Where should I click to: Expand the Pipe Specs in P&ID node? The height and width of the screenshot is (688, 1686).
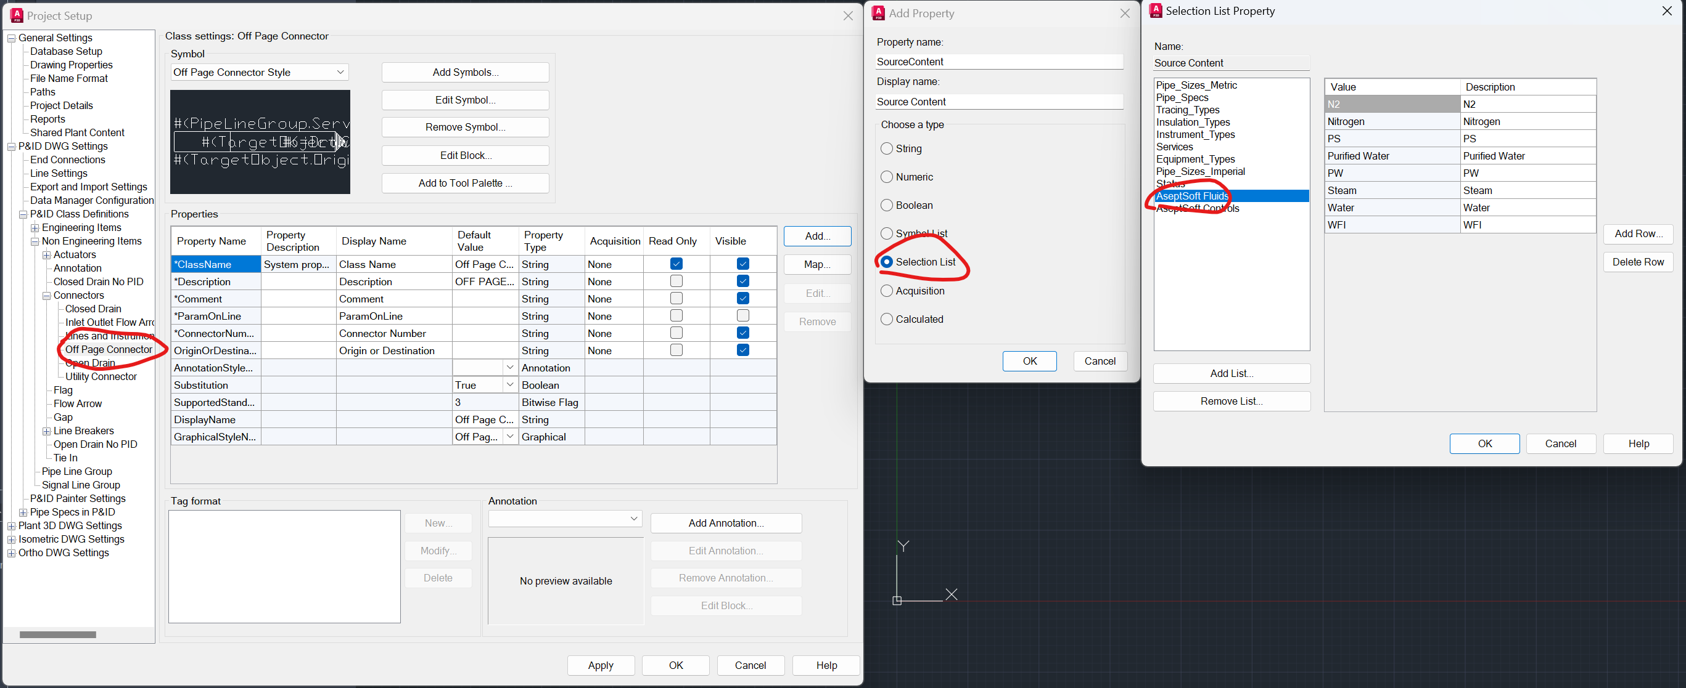23,512
